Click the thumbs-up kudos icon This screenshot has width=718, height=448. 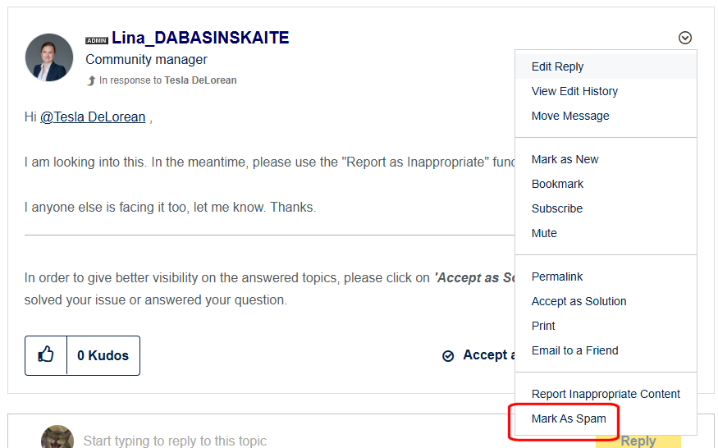pyautogui.click(x=46, y=355)
